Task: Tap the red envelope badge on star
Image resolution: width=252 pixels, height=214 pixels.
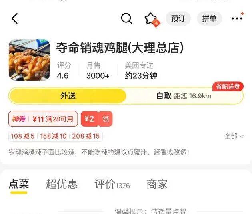Action: click(156, 23)
